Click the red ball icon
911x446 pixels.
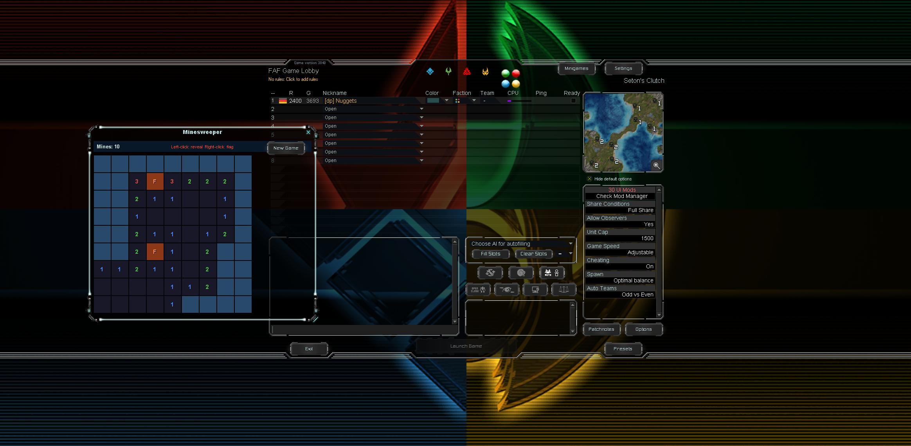tap(516, 73)
